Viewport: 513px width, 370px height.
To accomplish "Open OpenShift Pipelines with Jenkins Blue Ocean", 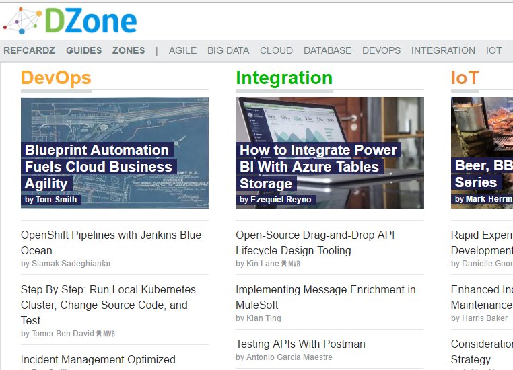I will click(x=111, y=243).
